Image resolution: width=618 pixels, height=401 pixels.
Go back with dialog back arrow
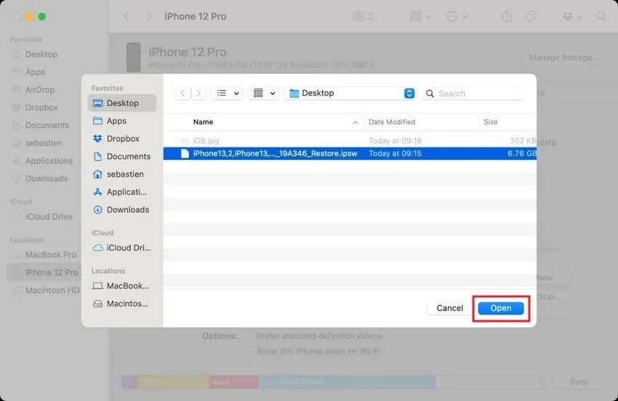(183, 94)
